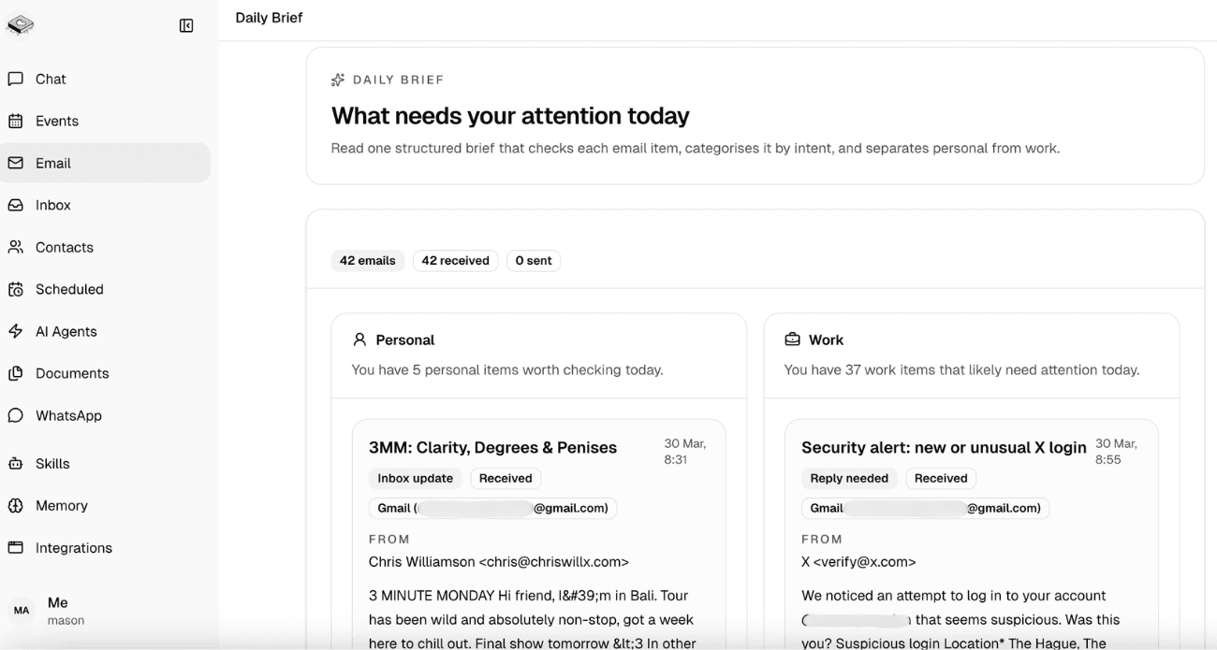This screenshot has width=1217, height=650.
Task: Open Chat from the sidebar
Action: 51,79
